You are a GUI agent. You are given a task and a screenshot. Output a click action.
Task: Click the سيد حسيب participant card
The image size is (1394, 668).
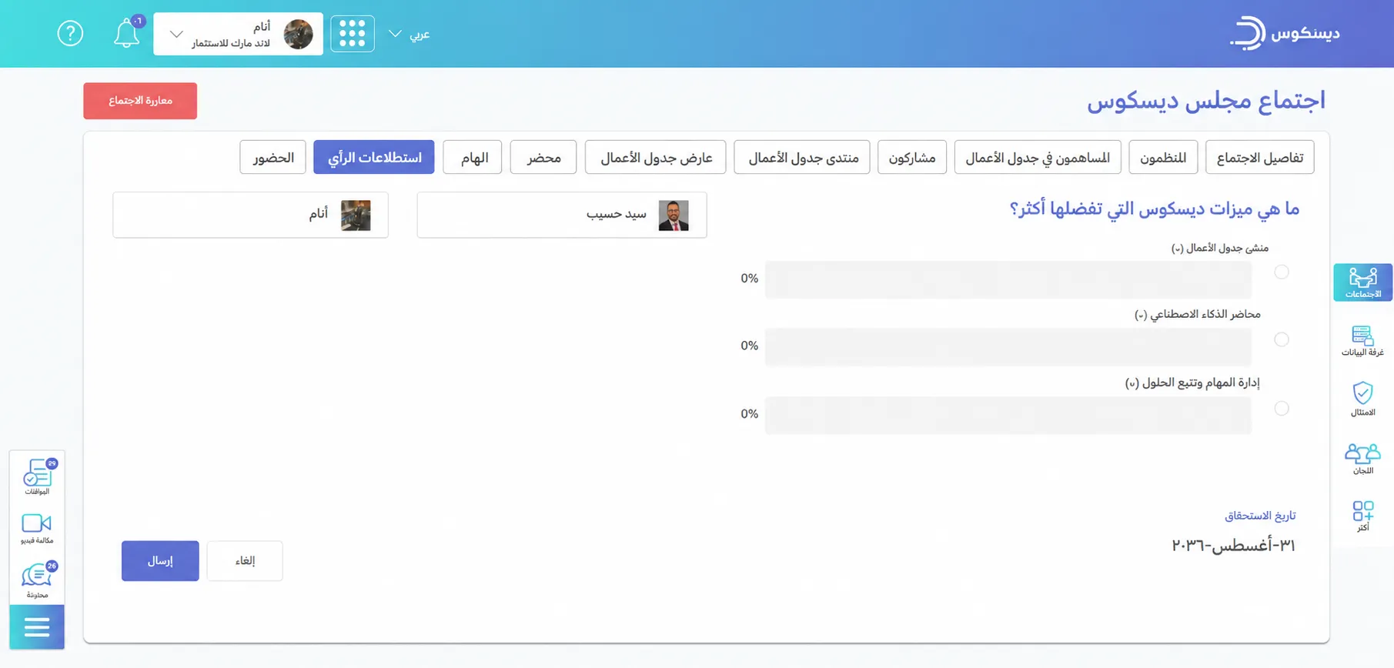click(x=562, y=215)
